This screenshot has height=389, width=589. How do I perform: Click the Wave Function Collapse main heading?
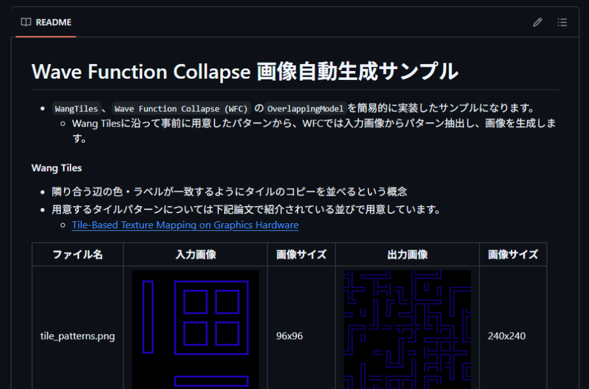pos(245,71)
